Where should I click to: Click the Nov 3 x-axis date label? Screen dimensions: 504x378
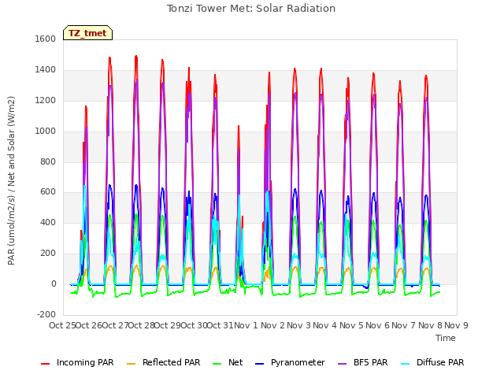(x=298, y=325)
